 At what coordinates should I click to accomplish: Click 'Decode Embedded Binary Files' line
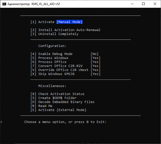(x=62, y=102)
